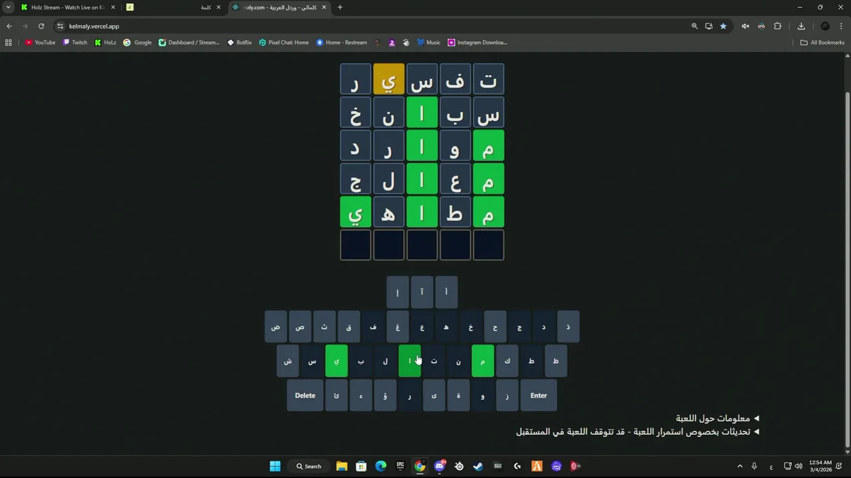
Task: Click the Enter key on game keyboard
Action: (x=539, y=396)
